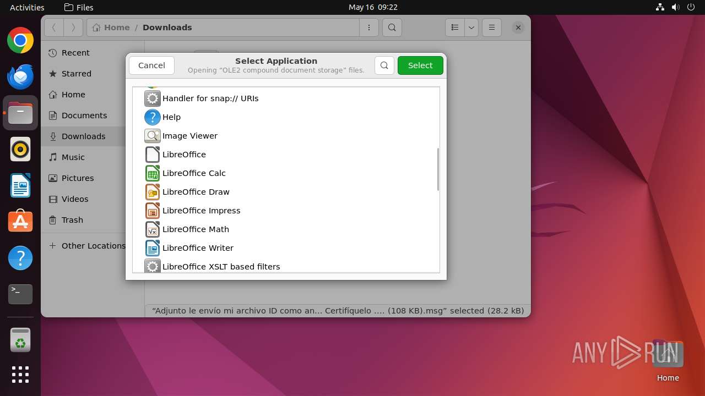Pick the LibreOffice Impress icon
The width and height of the screenshot is (705, 396).
click(153, 211)
